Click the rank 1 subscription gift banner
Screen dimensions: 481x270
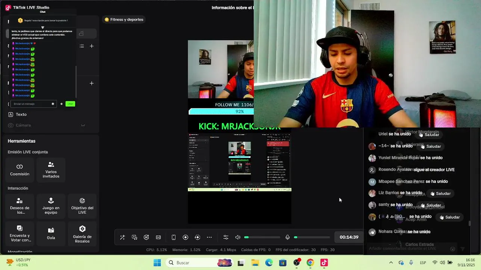(43, 21)
